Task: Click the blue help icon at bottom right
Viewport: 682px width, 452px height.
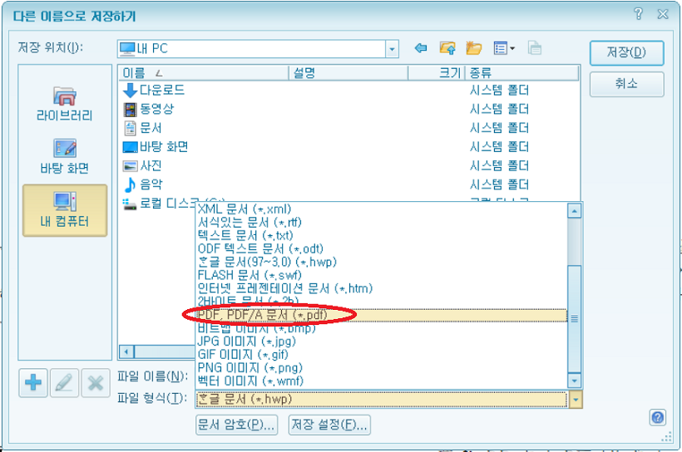Action: [657, 417]
